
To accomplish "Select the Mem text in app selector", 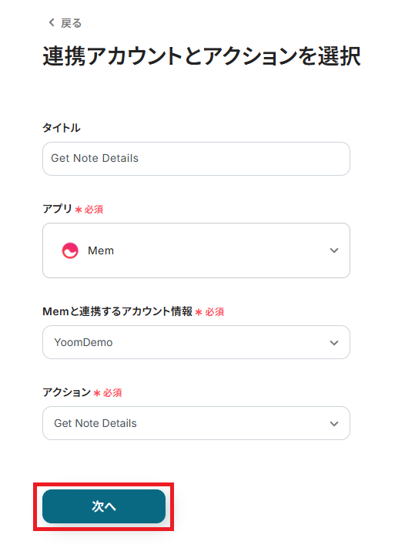I will [x=101, y=250].
